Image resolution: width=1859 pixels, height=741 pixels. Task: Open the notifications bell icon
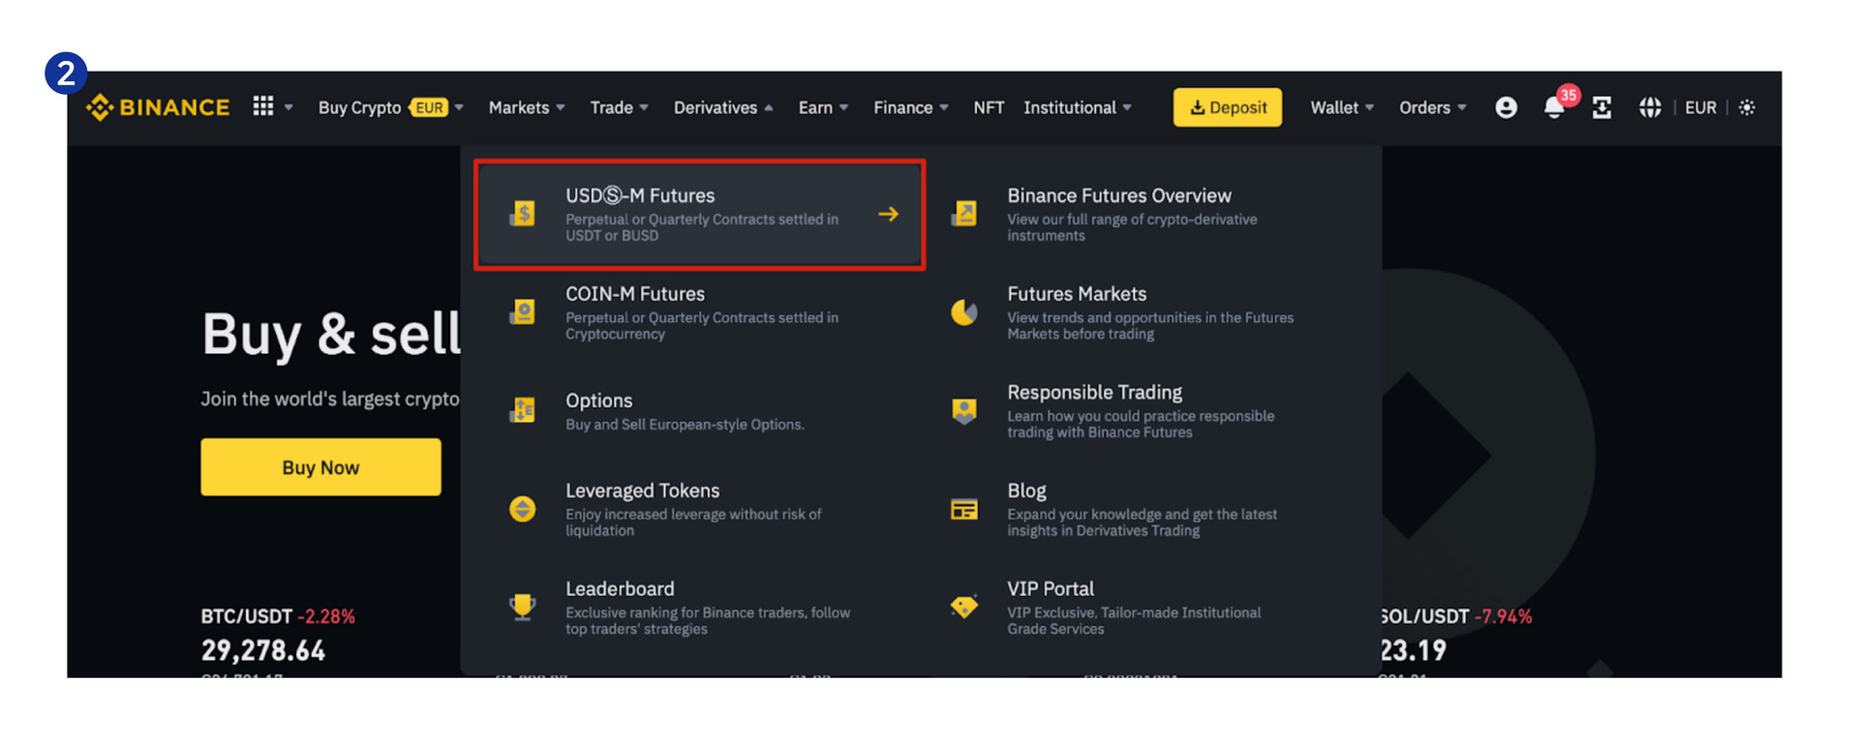(1554, 108)
